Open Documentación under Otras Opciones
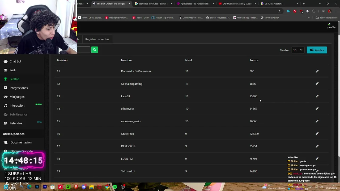The image size is (340, 191). click(21, 142)
